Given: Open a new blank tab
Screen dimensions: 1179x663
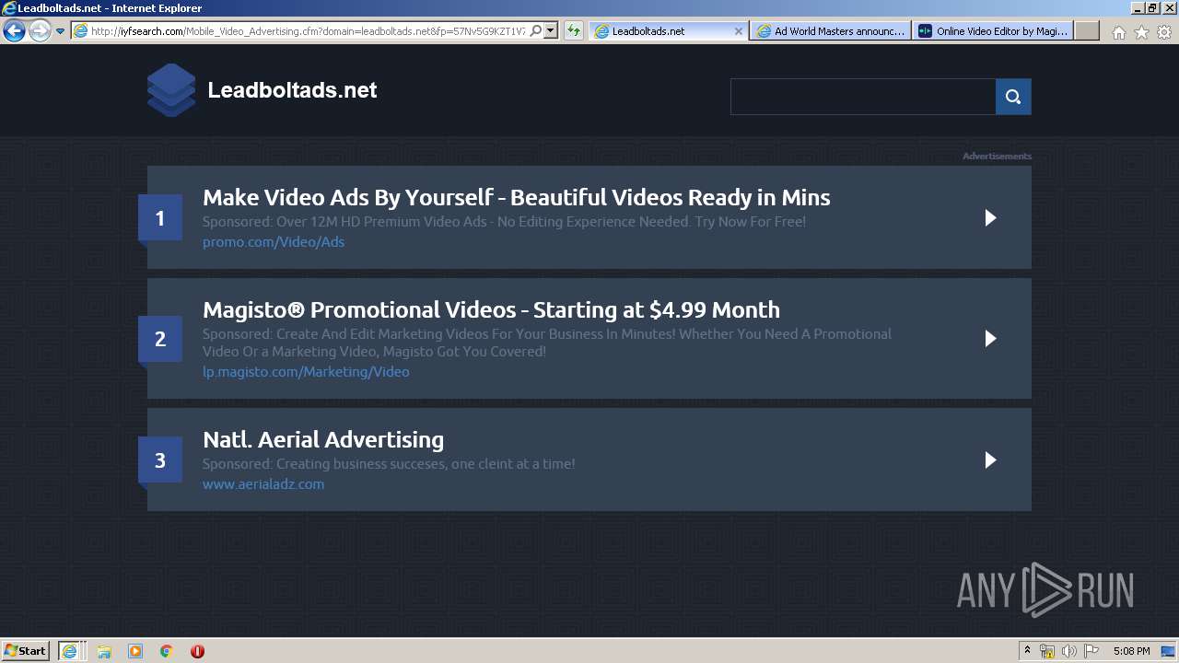Looking at the screenshot, I should tap(1087, 30).
